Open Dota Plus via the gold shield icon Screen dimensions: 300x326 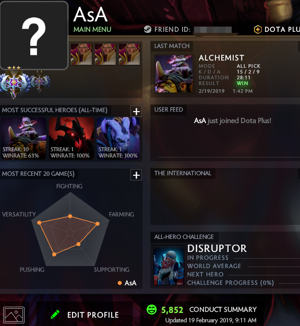tap(258, 29)
